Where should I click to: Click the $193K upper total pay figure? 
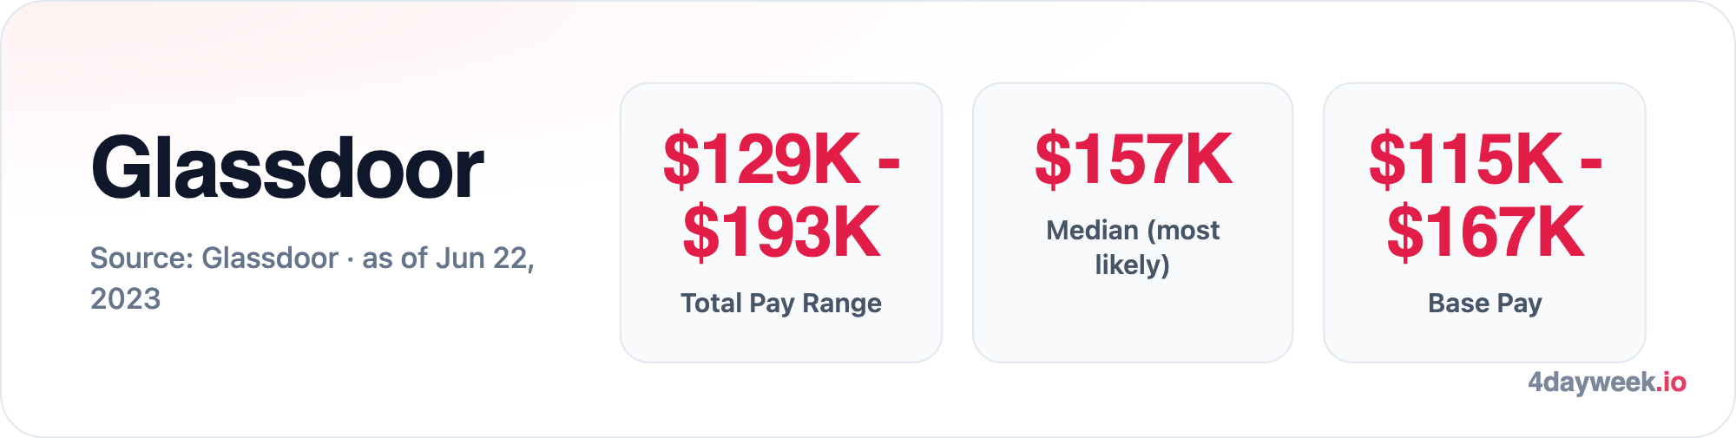[x=781, y=232]
